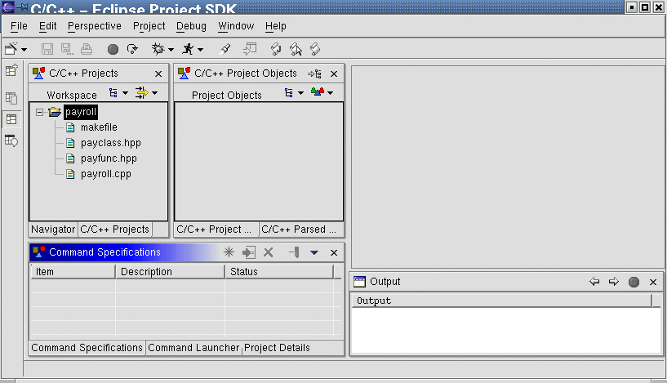Click the flashlight search toolbar icon
Image resolution: width=667 pixels, height=383 pixels.
(x=225, y=49)
